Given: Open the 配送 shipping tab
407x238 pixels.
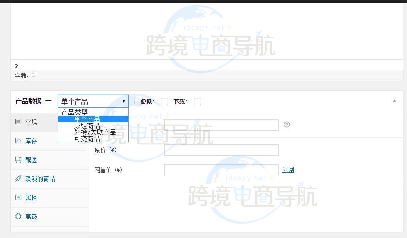Looking at the screenshot, I should coord(50,160).
